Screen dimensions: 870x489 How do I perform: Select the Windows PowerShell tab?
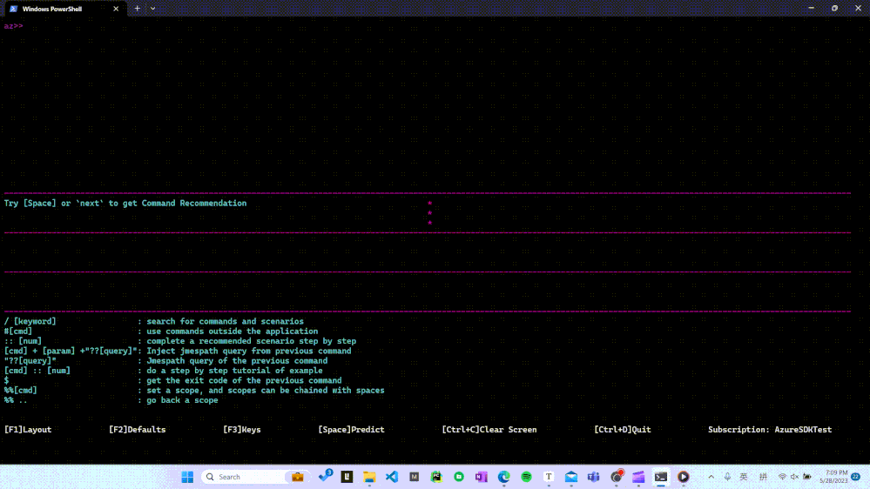tap(64, 9)
